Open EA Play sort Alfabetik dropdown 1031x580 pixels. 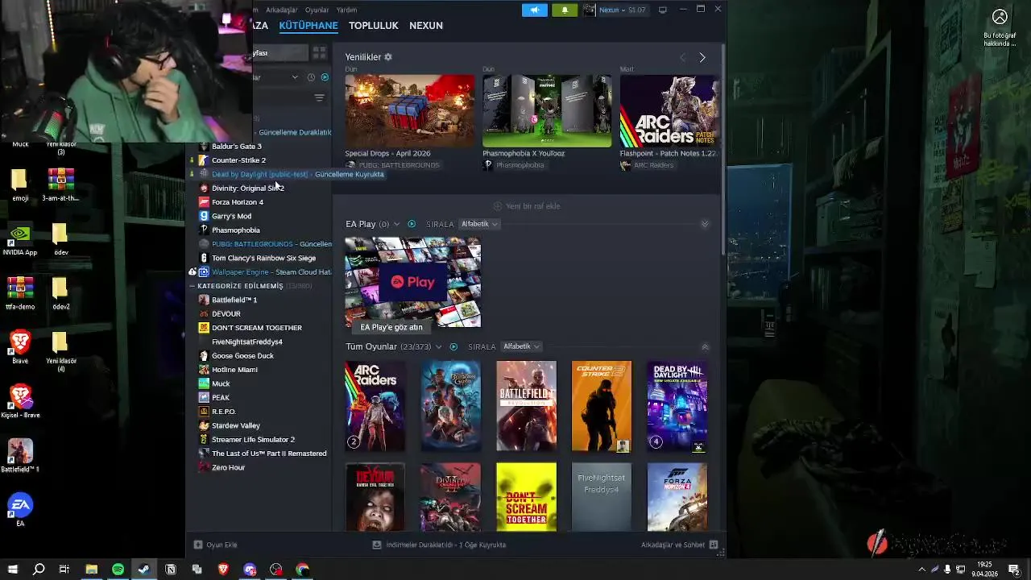click(480, 224)
